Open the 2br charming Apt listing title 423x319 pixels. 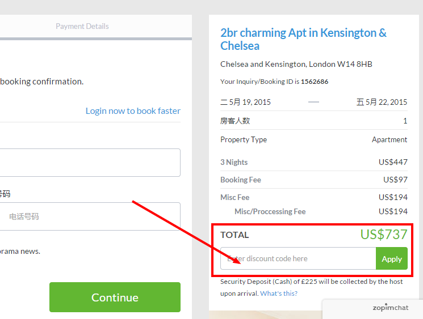tap(304, 39)
